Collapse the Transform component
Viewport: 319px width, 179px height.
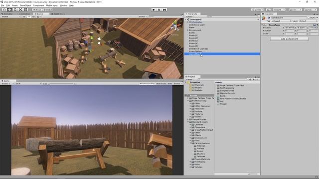[262, 25]
